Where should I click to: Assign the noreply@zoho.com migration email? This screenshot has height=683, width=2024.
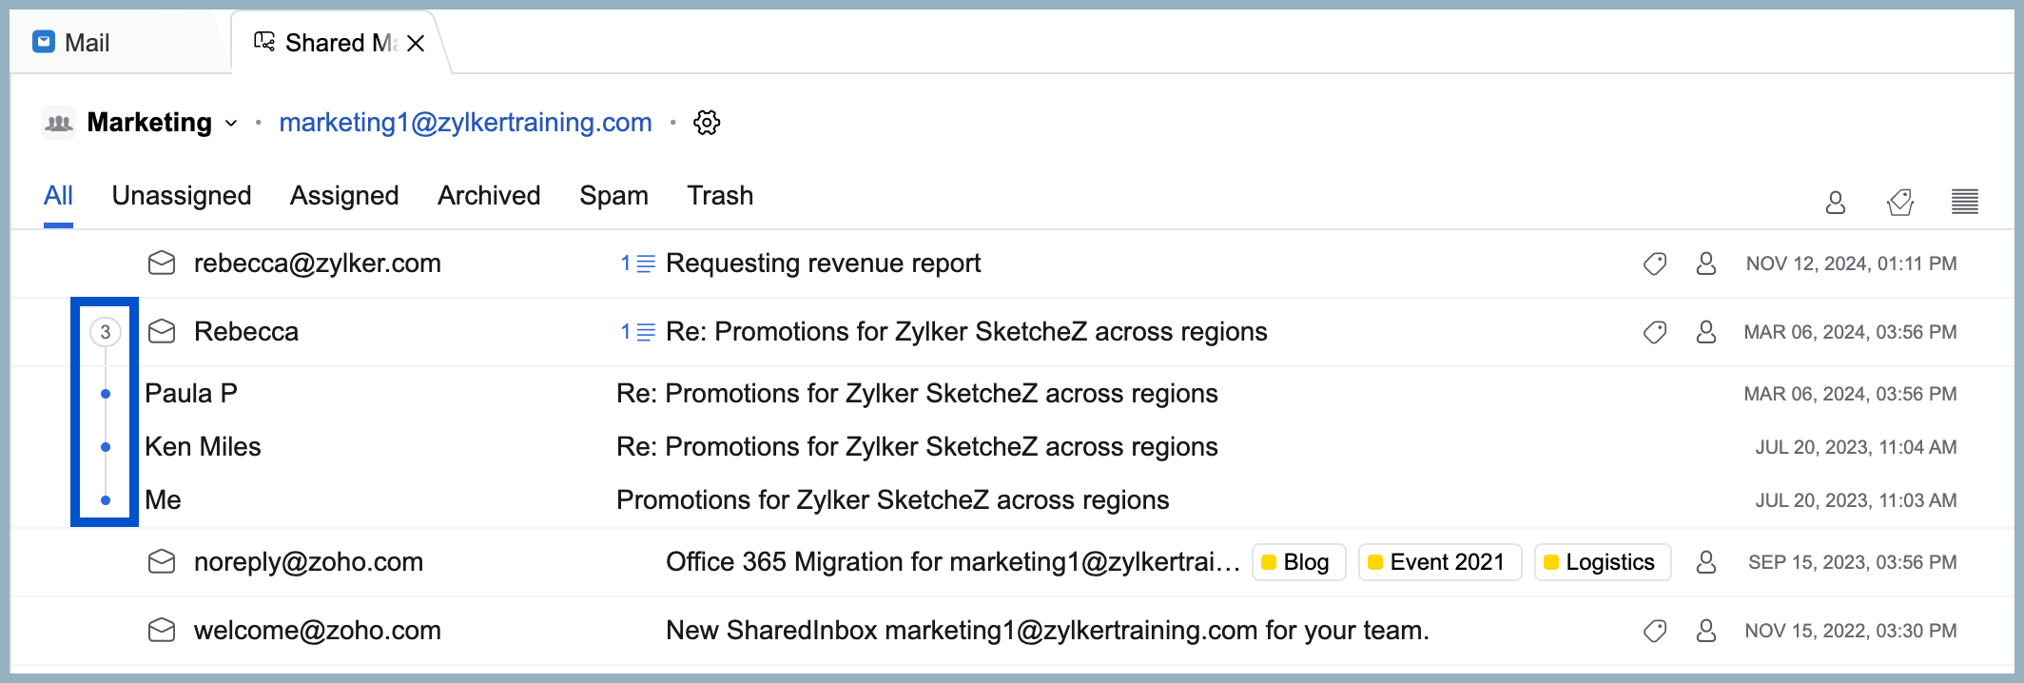point(1706,562)
